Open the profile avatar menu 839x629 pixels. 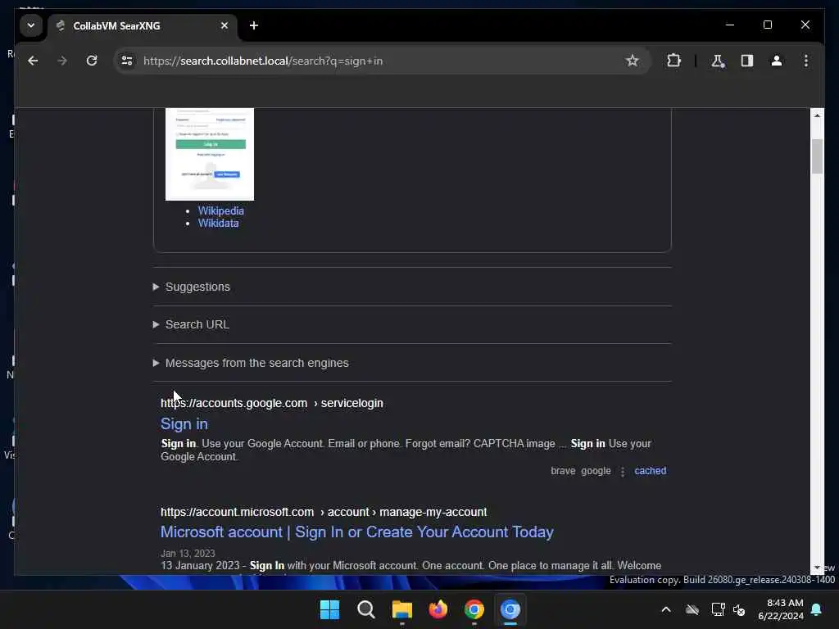coord(777,61)
